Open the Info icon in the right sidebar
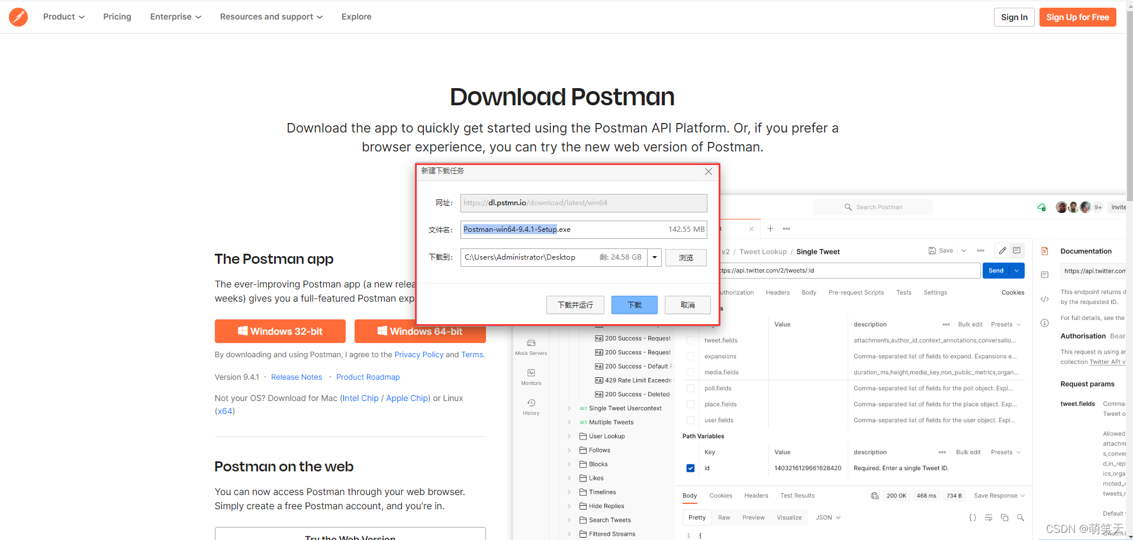Viewport: 1133px width, 540px height. tap(1045, 323)
